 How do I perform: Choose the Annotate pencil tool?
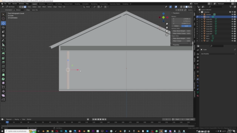coord(3,41)
